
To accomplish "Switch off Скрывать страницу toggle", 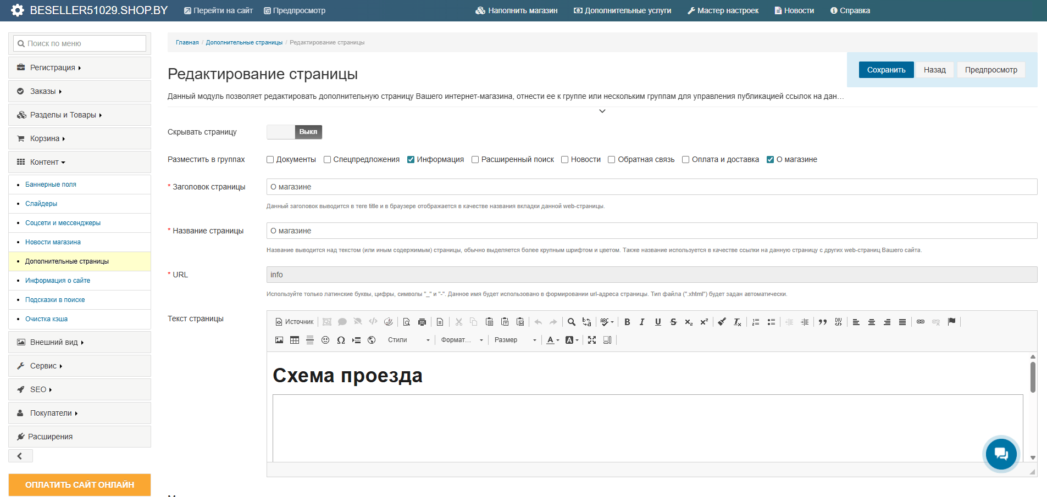I will click(294, 132).
